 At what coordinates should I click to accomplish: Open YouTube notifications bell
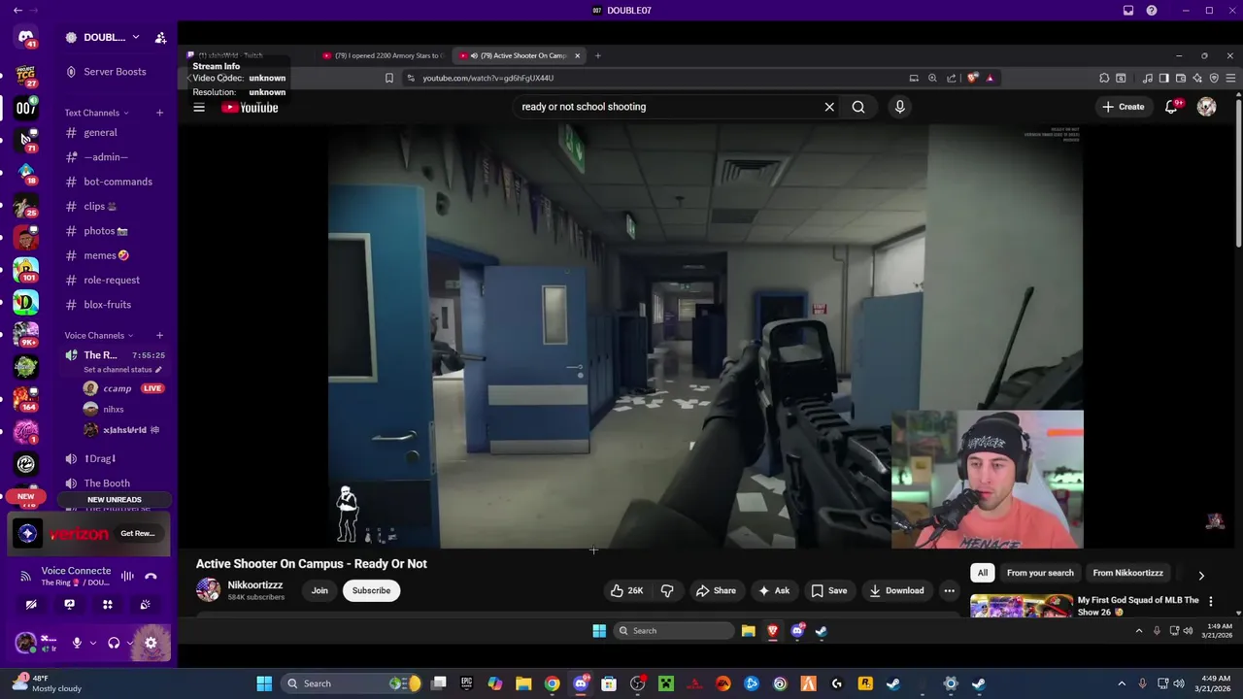point(1171,107)
